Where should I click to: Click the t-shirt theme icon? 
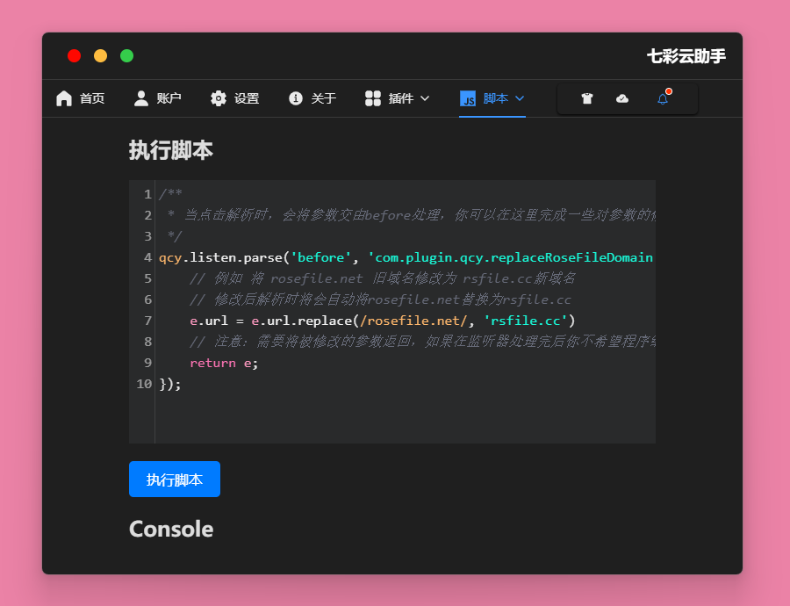(x=587, y=99)
